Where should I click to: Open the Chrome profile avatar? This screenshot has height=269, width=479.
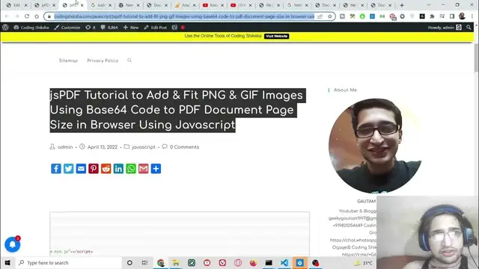(x=462, y=16)
